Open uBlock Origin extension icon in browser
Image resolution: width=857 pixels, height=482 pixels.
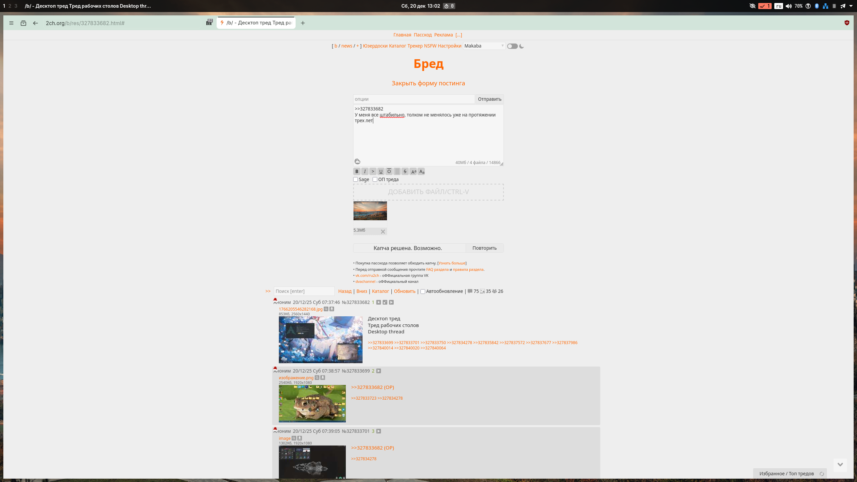[x=847, y=23]
